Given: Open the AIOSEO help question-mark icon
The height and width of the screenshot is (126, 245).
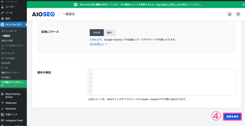Looking at the screenshot, I should point(238,14).
